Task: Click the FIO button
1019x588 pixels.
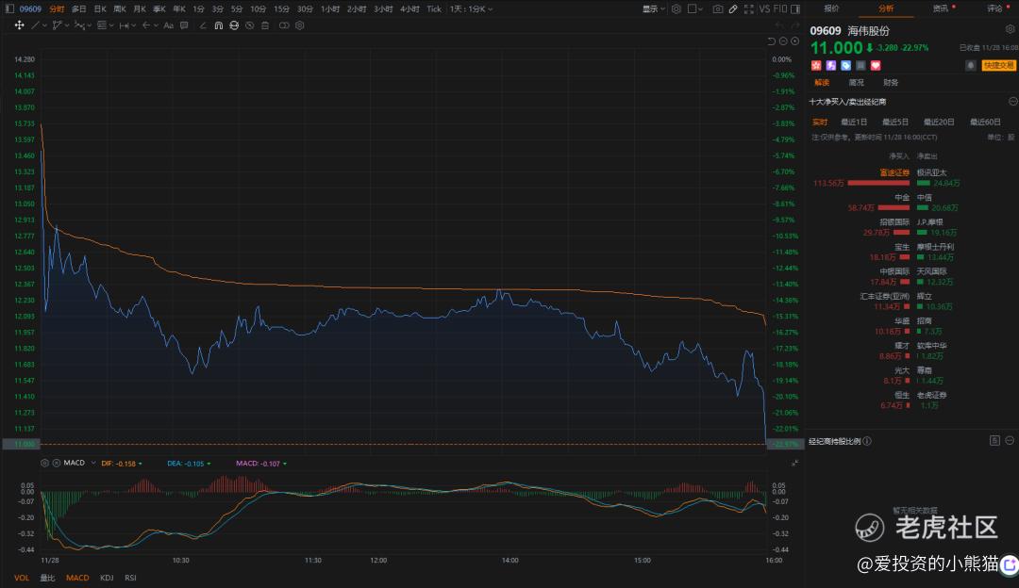Action: point(780,9)
